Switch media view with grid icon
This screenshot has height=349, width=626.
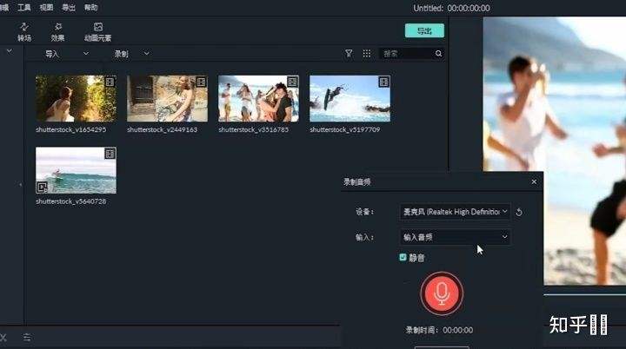point(367,54)
